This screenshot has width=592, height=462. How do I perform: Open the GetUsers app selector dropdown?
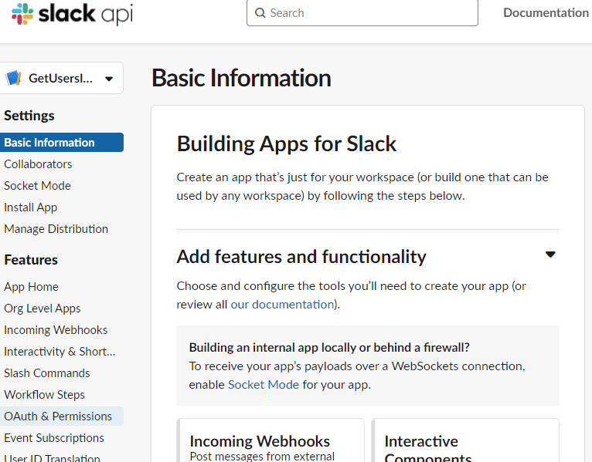[61, 79]
